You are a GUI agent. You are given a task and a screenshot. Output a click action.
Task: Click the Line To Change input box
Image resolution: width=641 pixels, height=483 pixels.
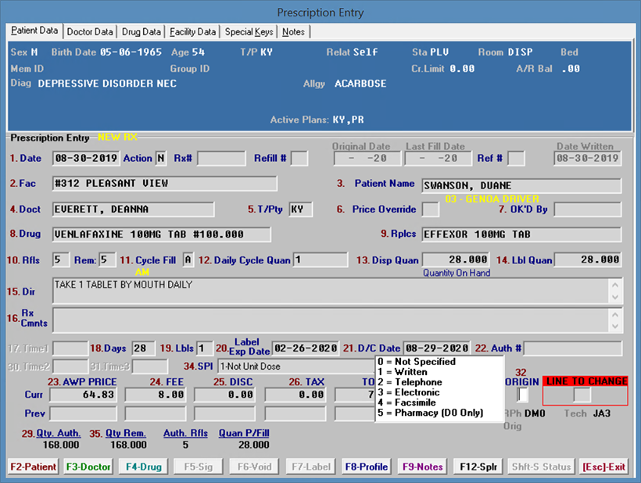tap(582, 395)
